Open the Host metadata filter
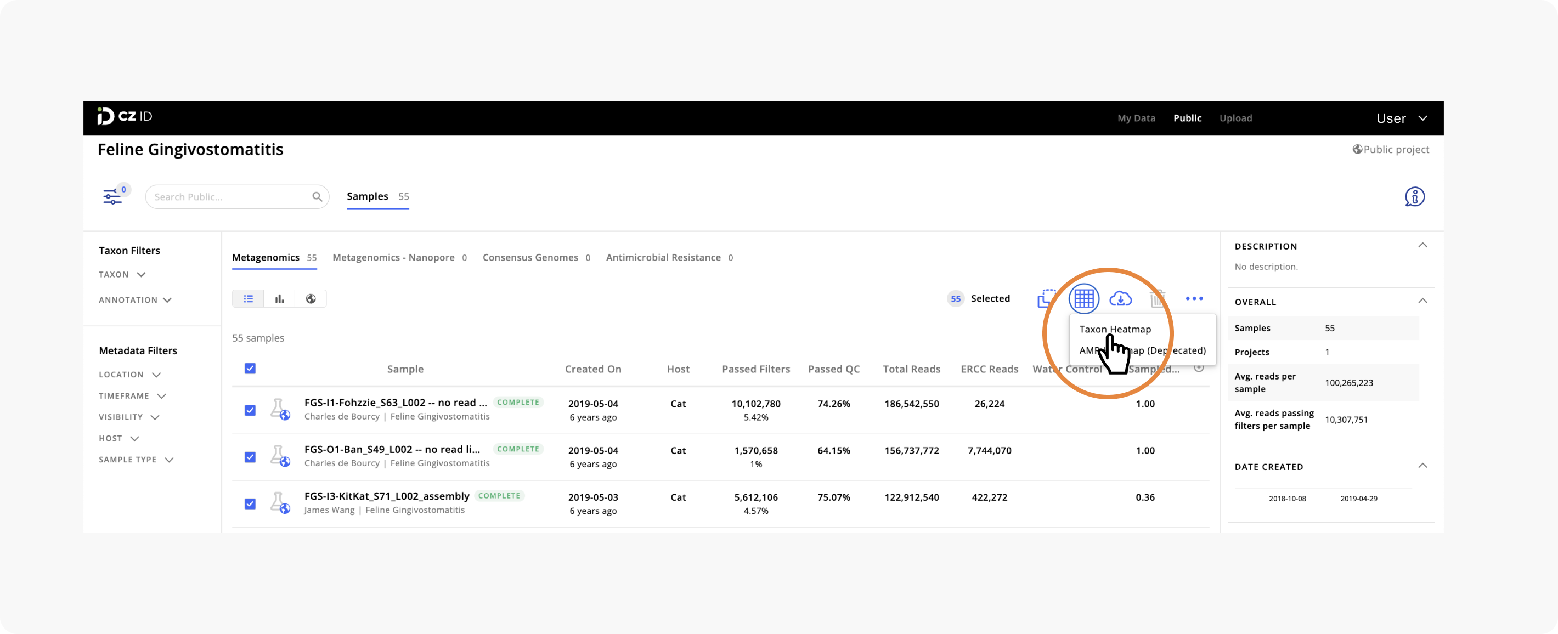 tap(118, 438)
